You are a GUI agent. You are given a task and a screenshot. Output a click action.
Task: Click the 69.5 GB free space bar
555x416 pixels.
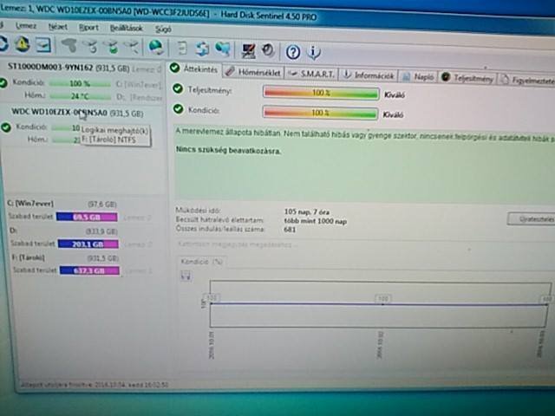(87, 217)
